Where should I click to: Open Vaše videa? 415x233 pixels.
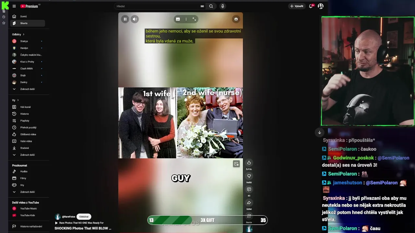28,141
